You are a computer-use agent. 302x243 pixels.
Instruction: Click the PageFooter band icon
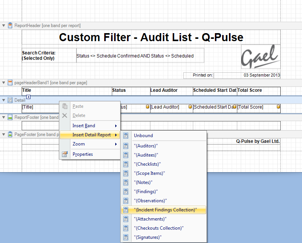tap(10, 134)
